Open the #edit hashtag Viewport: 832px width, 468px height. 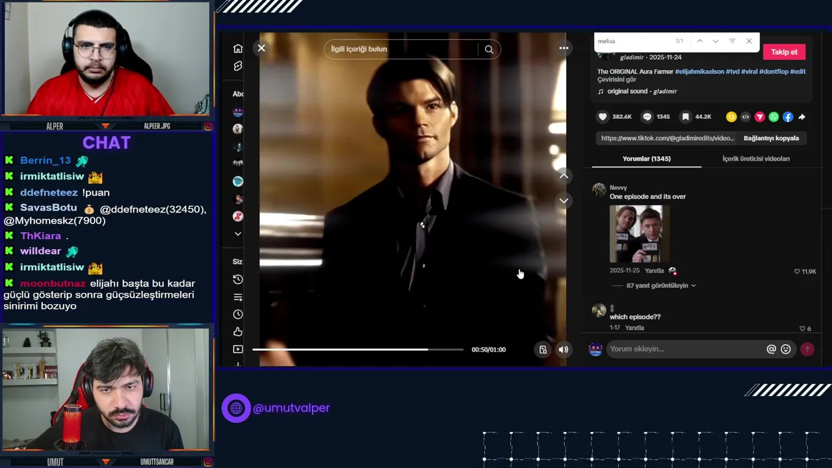(x=798, y=71)
